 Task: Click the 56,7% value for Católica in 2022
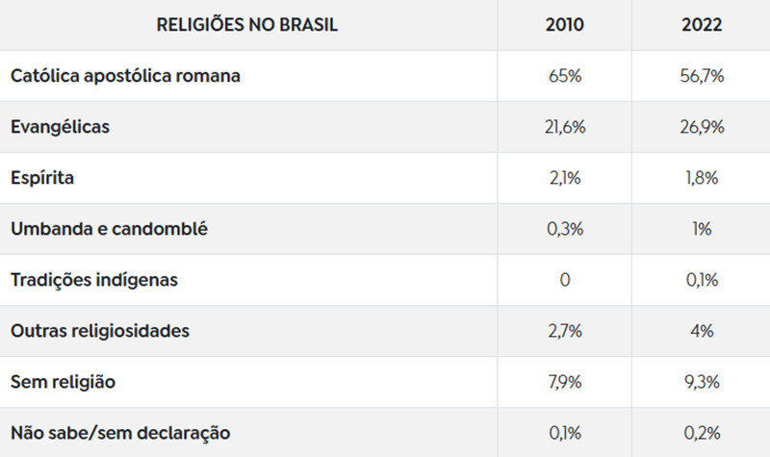tap(702, 76)
